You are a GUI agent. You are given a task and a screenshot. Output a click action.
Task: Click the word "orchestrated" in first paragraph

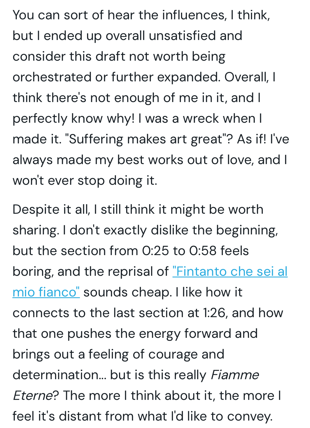coord(52,77)
